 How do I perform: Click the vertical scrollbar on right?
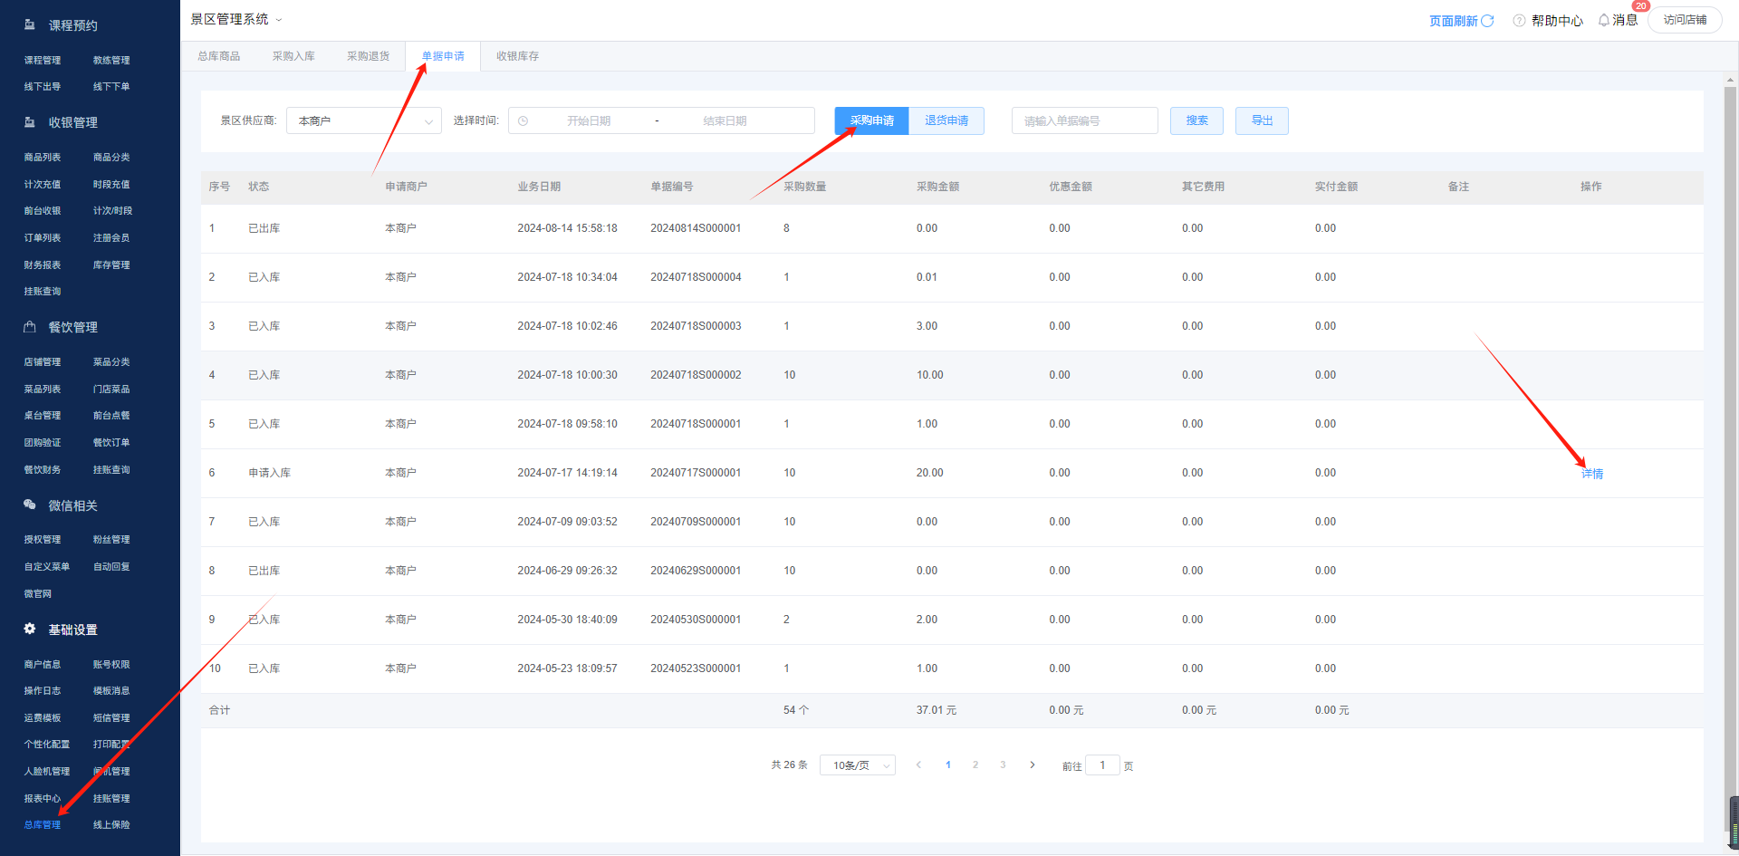point(1730,453)
